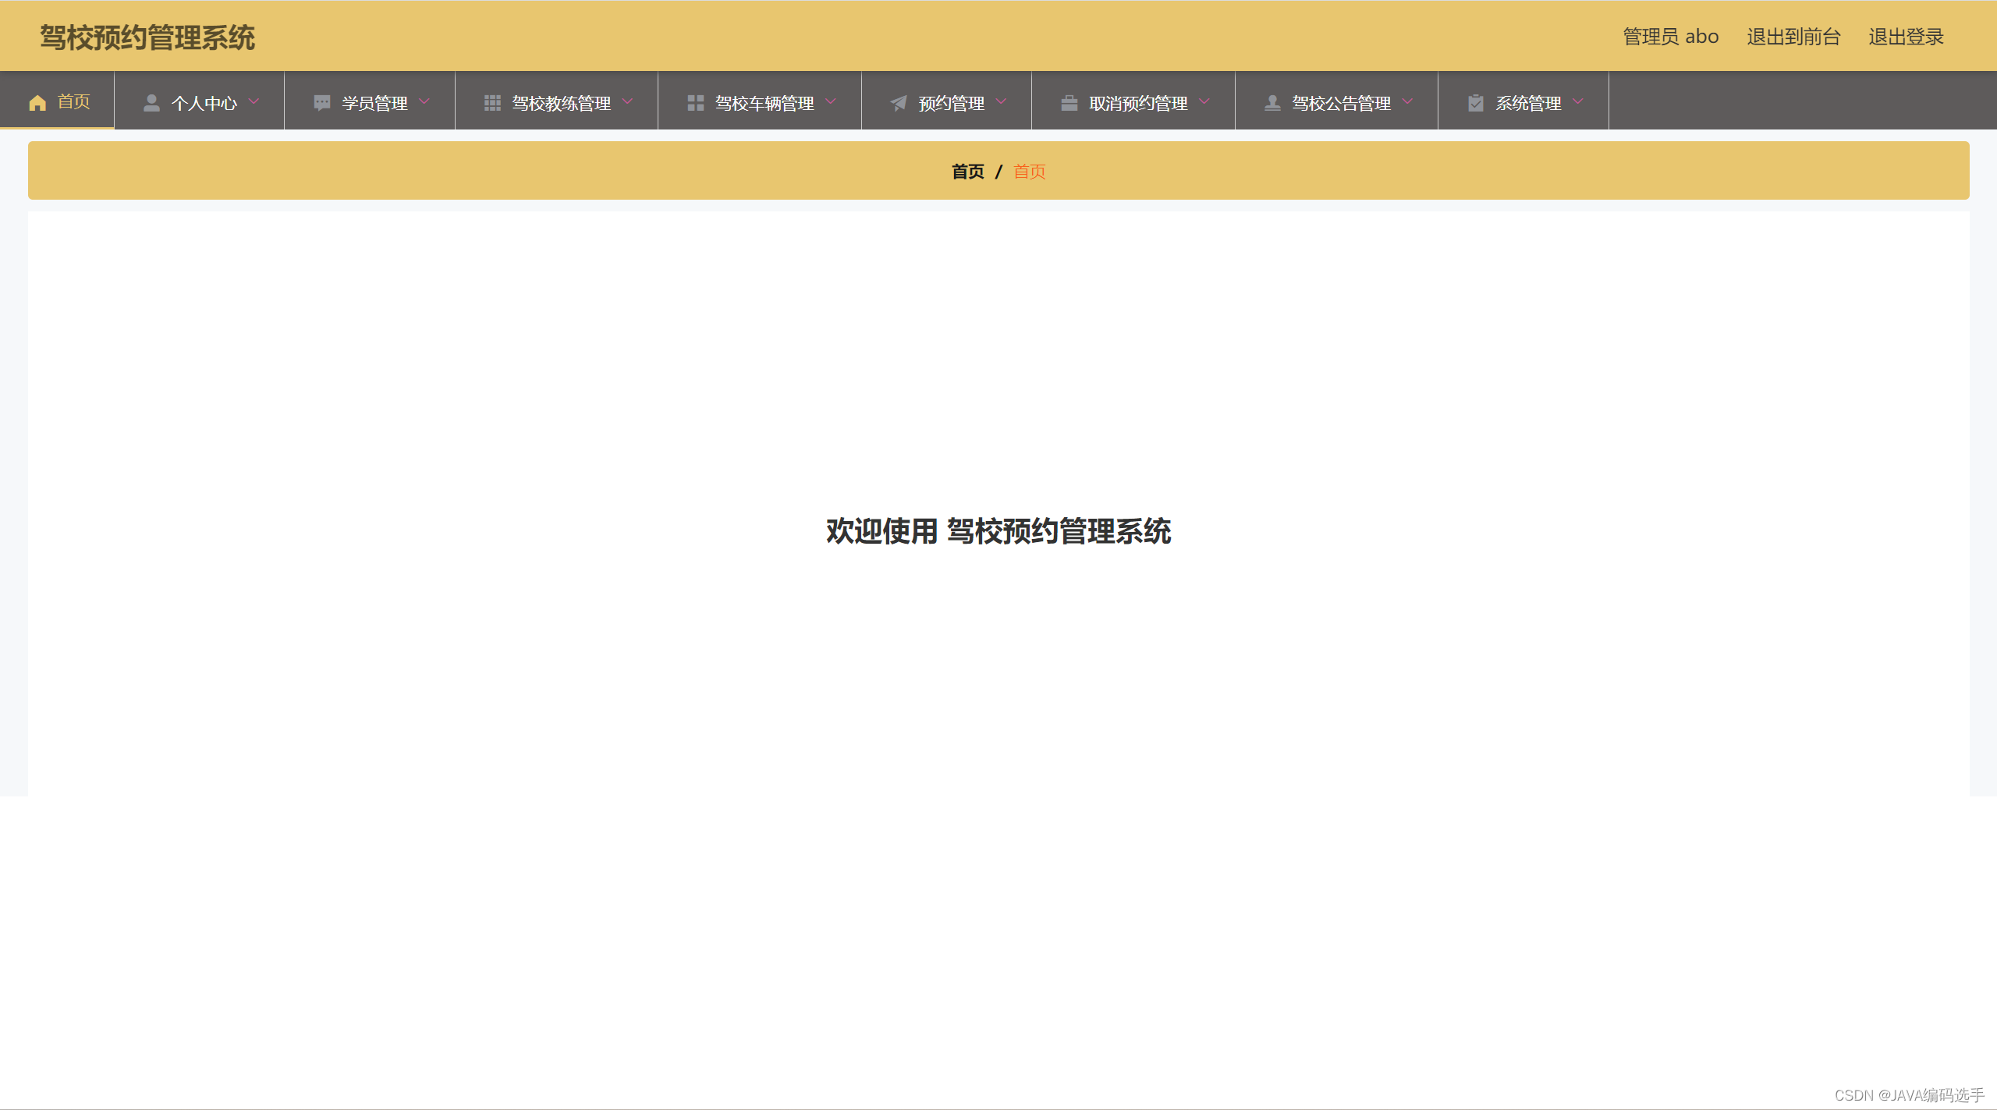This screenshot has height=1110, width=1997.
Task: Click the paper plane icon for 预约管理
Action: (897, 101)
